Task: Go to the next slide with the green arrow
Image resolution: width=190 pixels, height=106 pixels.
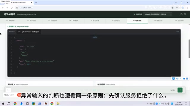Action: coord(180,90)
